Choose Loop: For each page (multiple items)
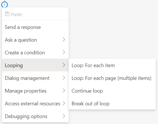158x124 pixels. (x=112, y=78)
